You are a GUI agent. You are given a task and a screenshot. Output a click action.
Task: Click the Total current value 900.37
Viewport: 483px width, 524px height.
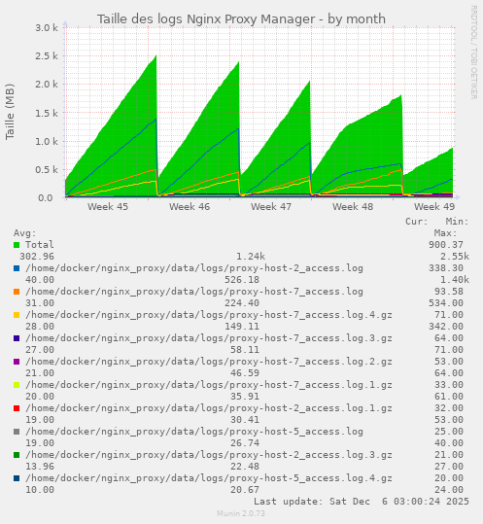446,245
